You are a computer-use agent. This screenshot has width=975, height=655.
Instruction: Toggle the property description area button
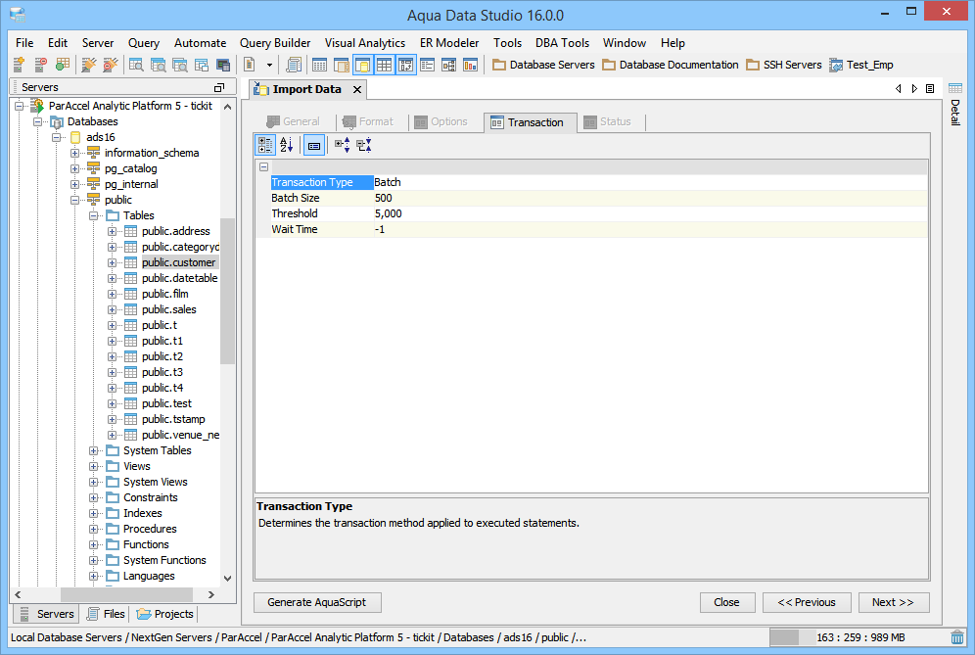(x=314, y=145)
